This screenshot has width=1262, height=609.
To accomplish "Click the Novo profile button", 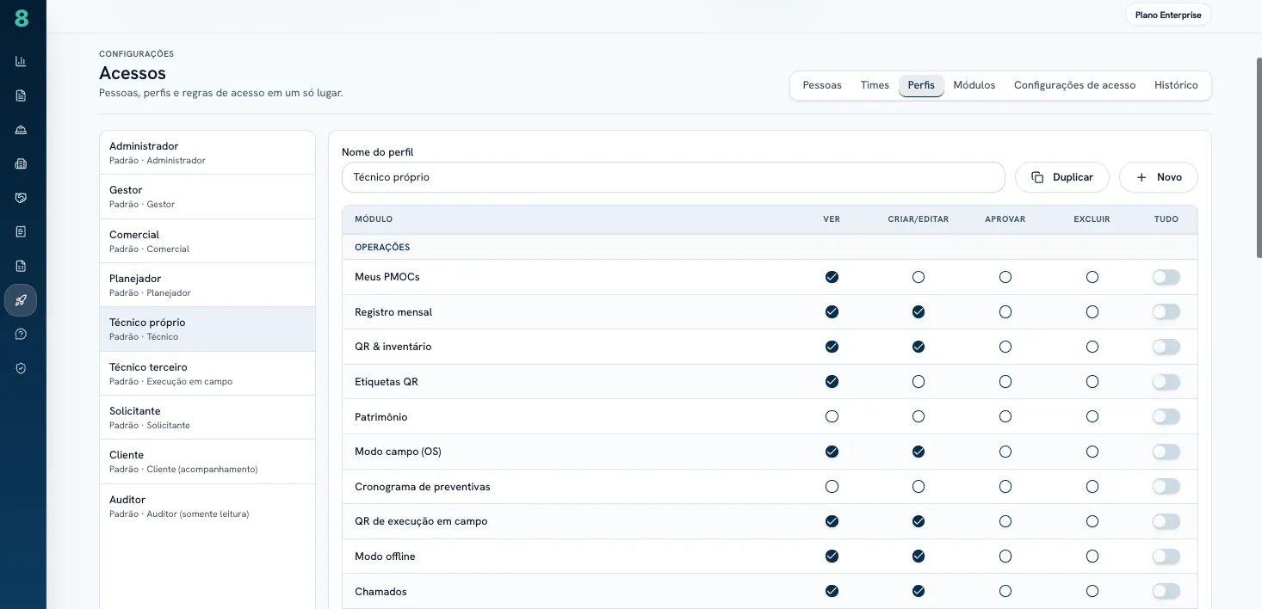I will (1159, 177).
